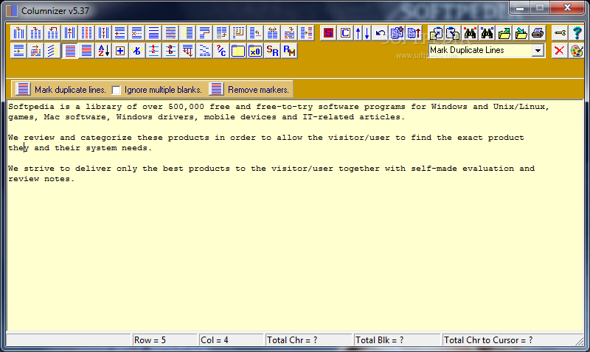Image resolution: width=590 pixels, height=352 pixels.
Task: Click the Columnizer v5.37 title bar icon
Action: pyautogui.click(x=12, y=10)
